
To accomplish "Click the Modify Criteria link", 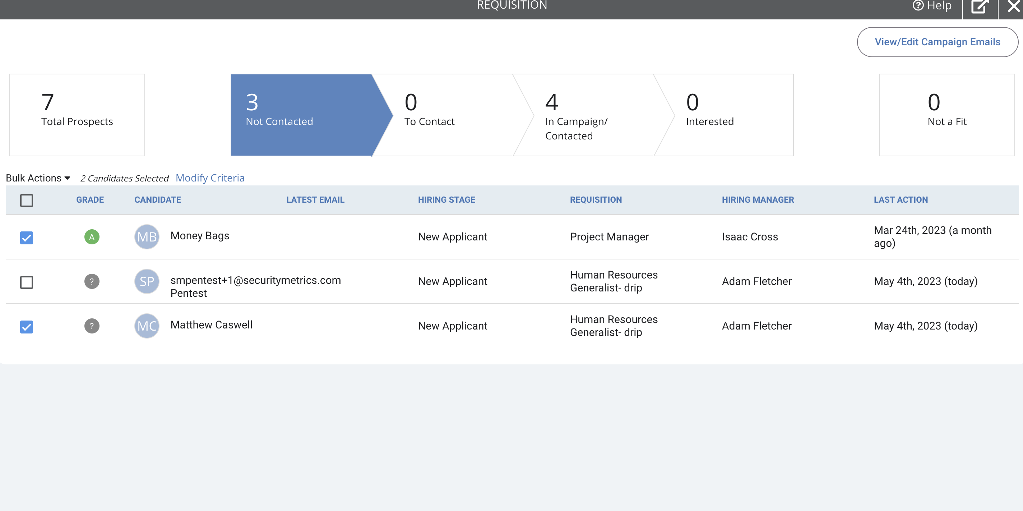I will 210,178.
